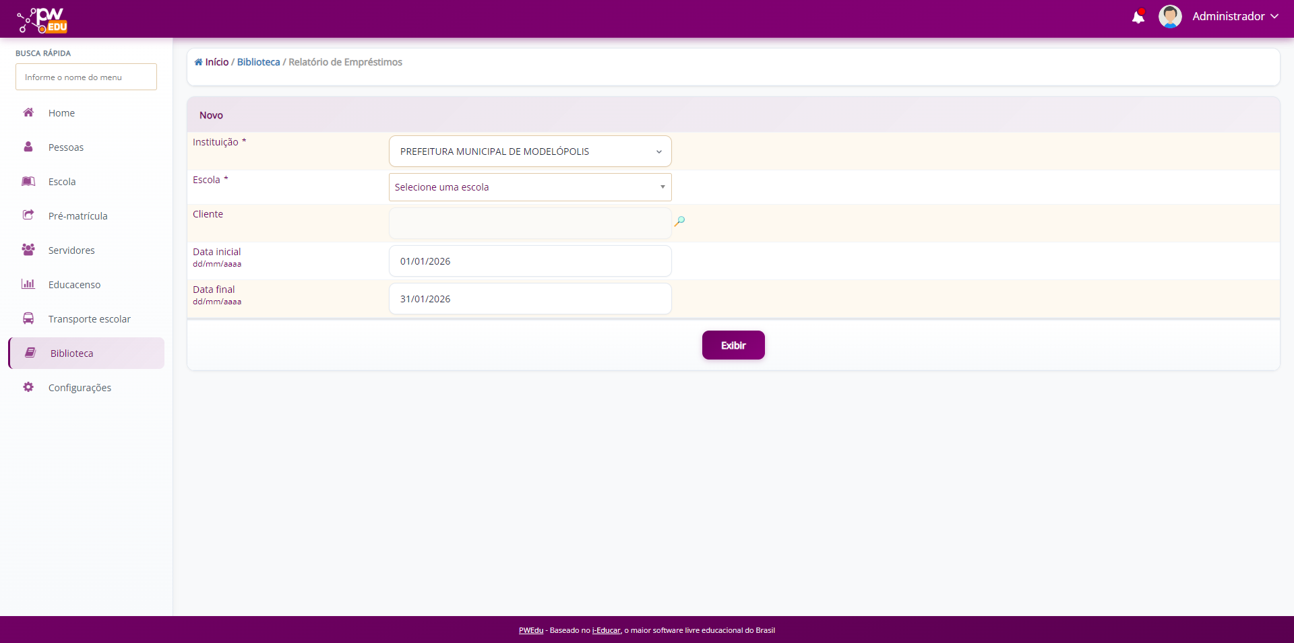Open the Escola selection dropdown
The height and width of the screenshot is (643, 1294).
530,187
